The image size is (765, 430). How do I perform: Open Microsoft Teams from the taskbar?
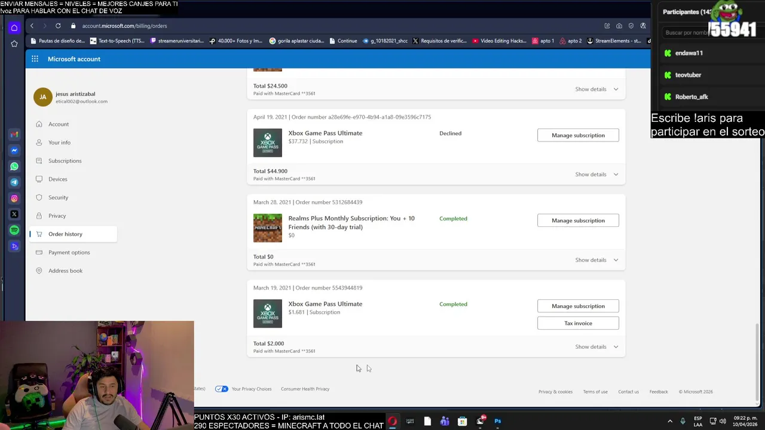click(x=445, y=421)
